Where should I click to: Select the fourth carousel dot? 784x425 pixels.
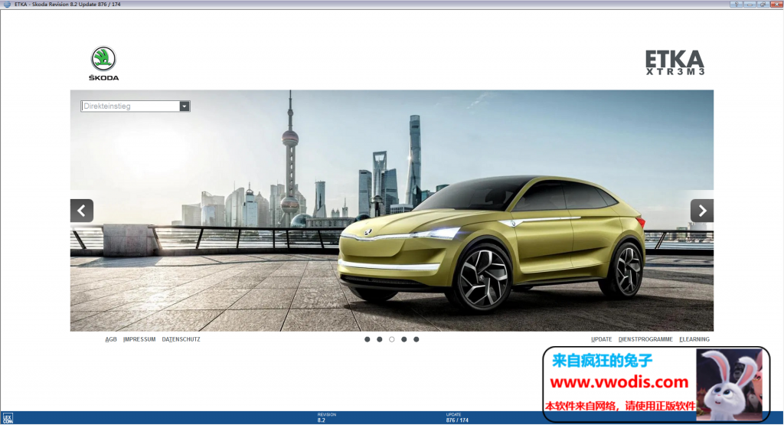pyautogui.click(x=404, y=339)
